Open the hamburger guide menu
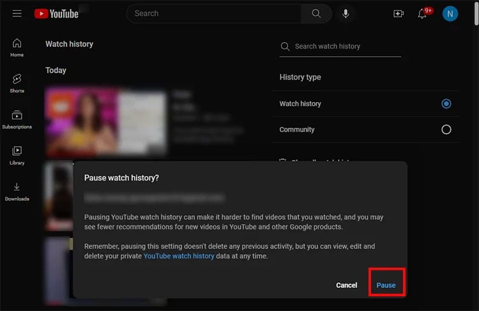 click(x=17, y=13)
